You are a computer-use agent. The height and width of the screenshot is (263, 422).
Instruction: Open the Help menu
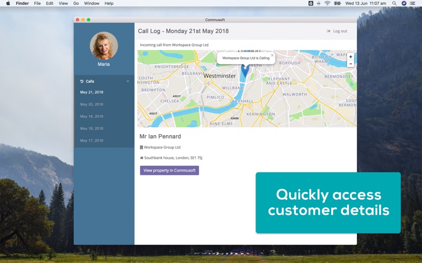click(x=109, y=3)
